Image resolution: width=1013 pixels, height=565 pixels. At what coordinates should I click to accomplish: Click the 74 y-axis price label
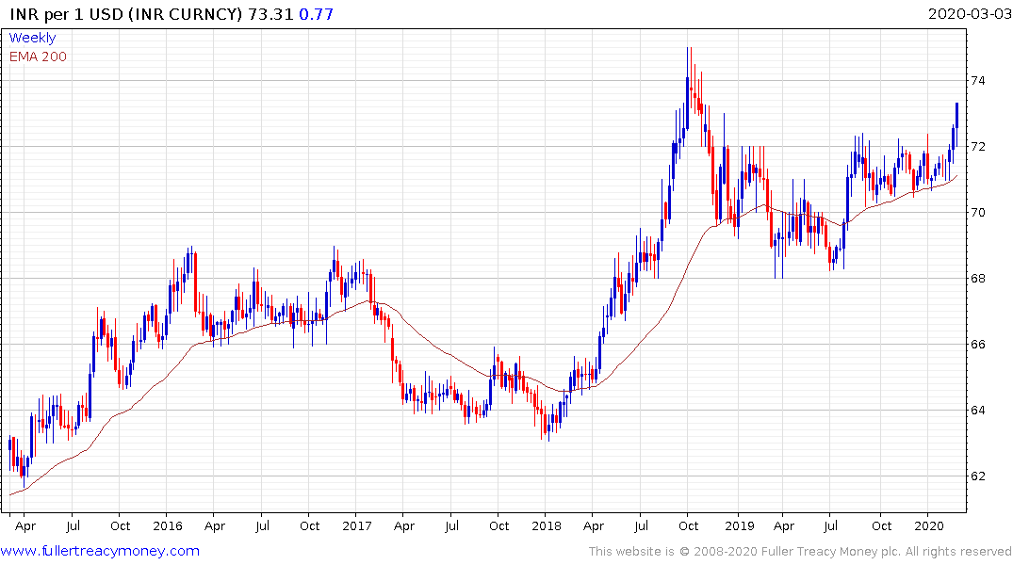click(977, 81)
